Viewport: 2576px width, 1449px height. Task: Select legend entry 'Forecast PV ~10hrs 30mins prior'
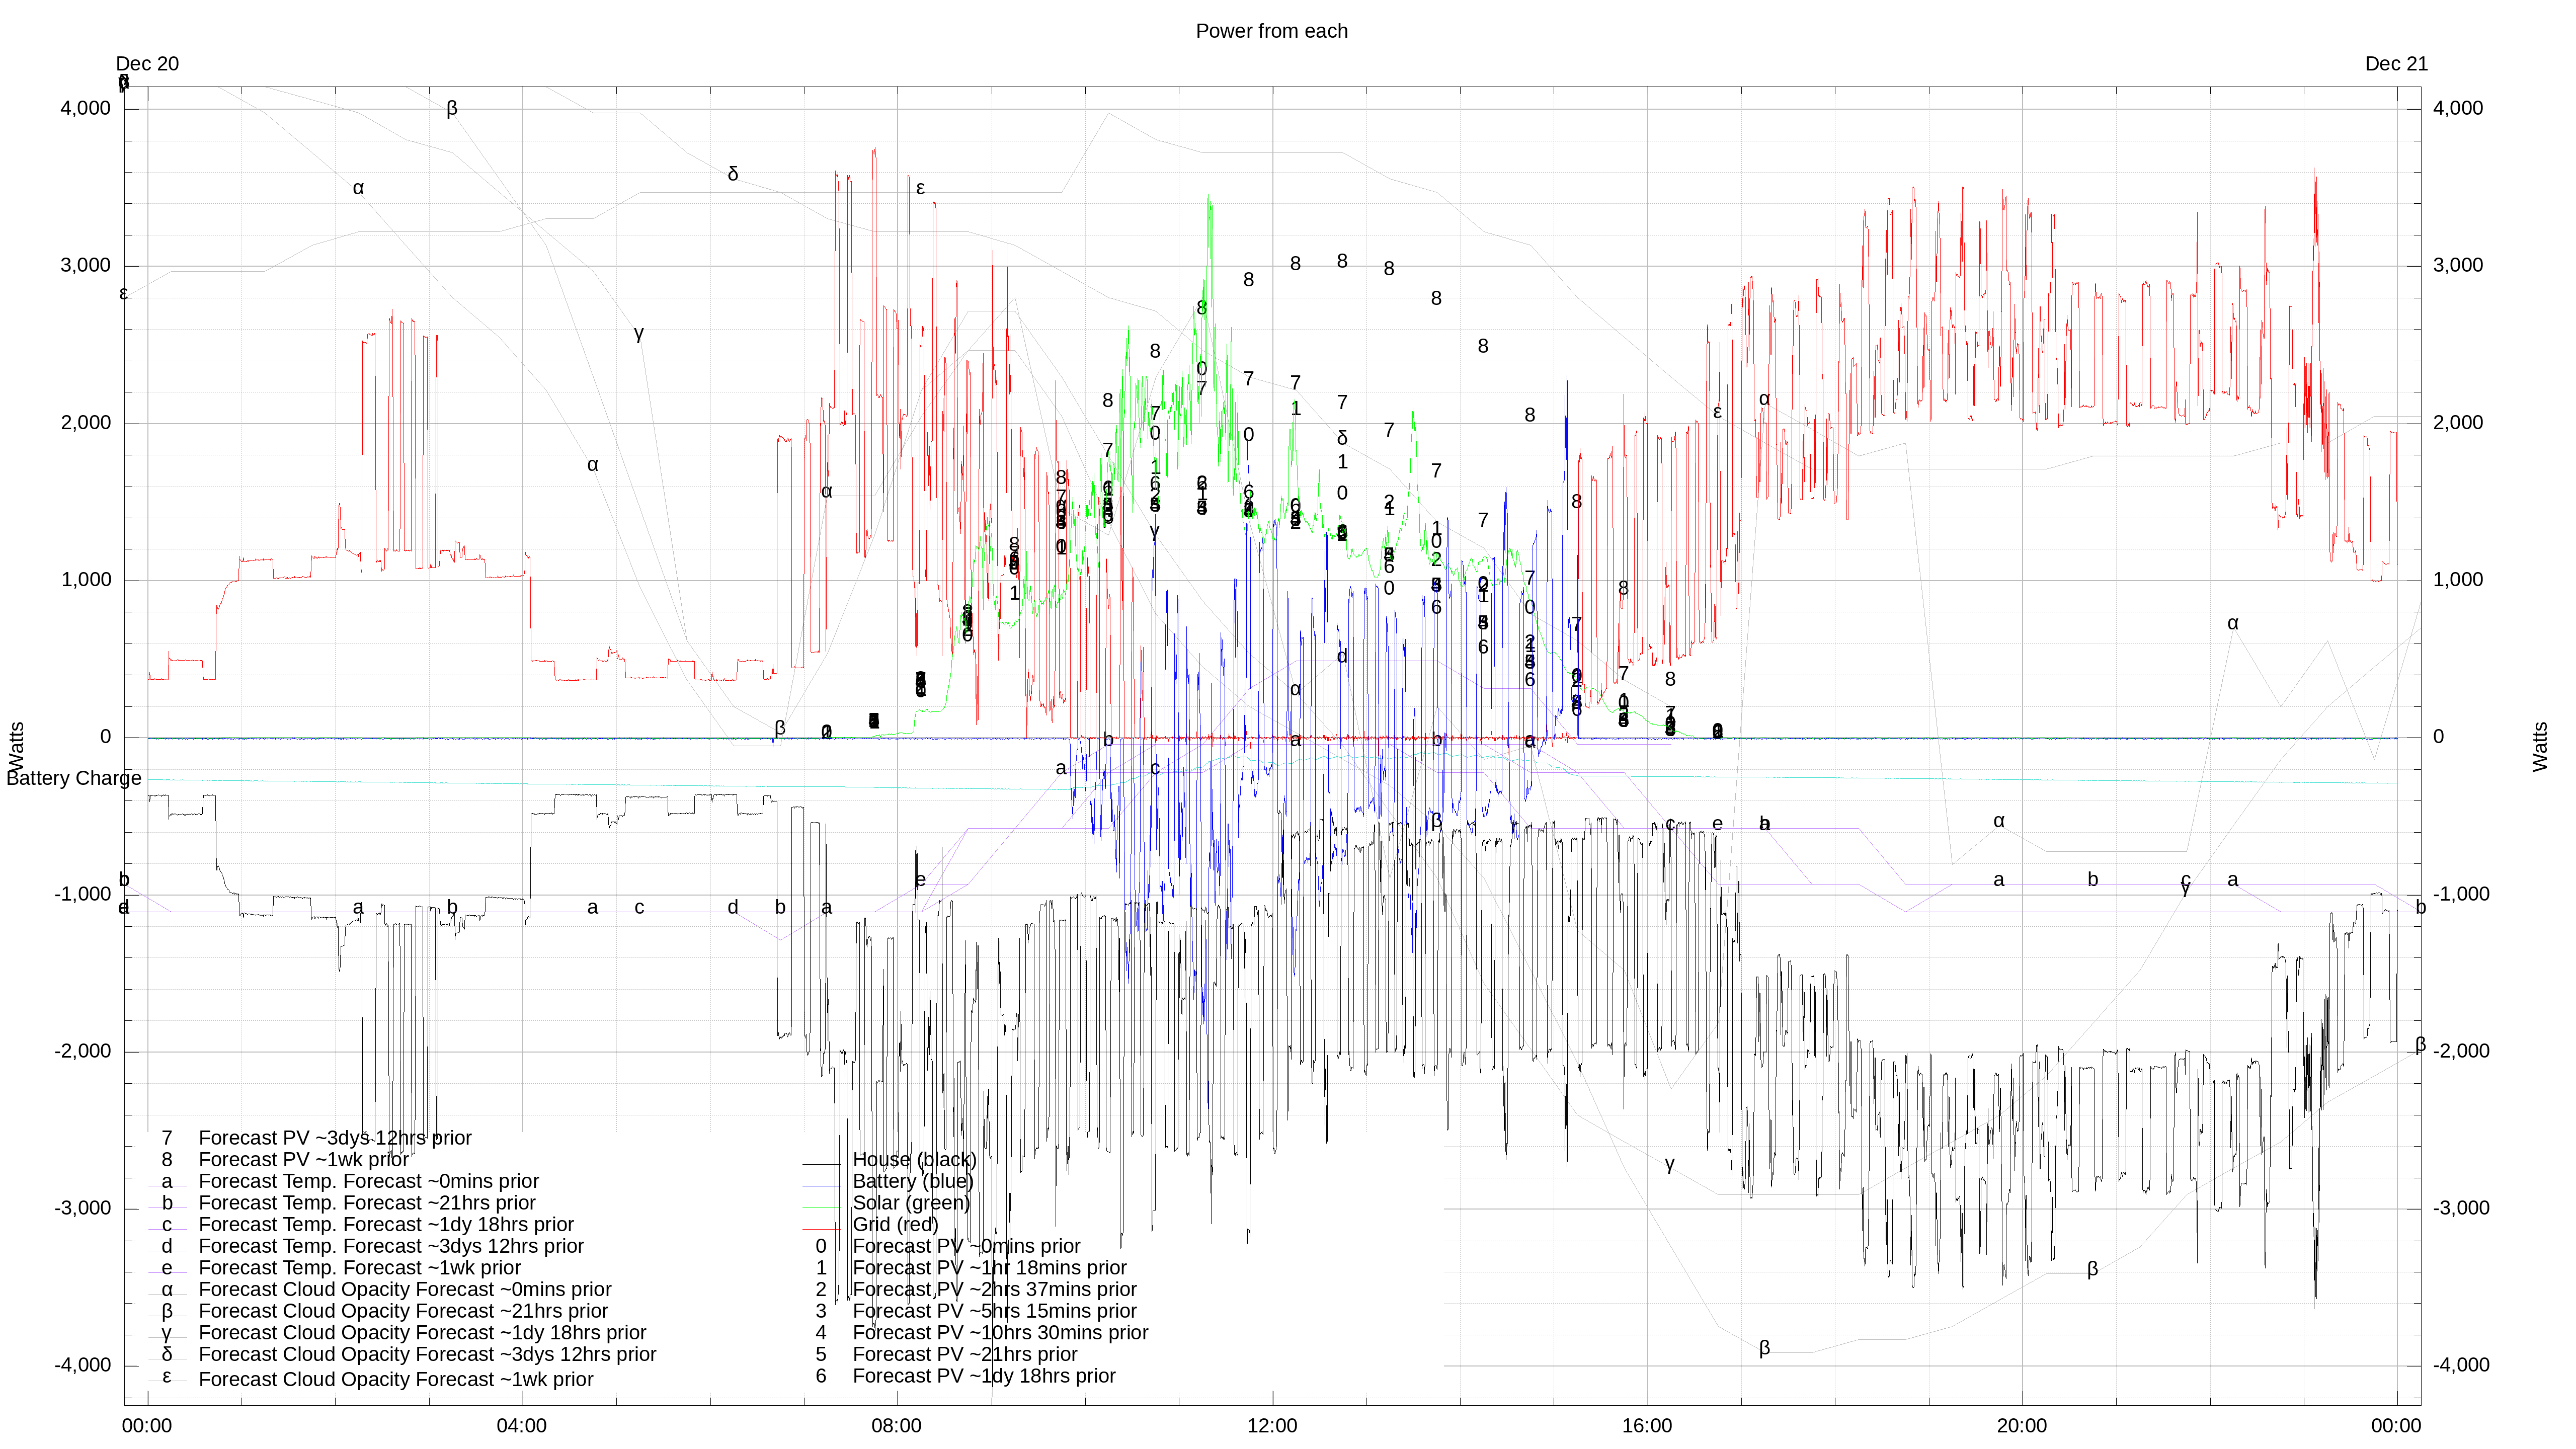pos(1000,1333)
